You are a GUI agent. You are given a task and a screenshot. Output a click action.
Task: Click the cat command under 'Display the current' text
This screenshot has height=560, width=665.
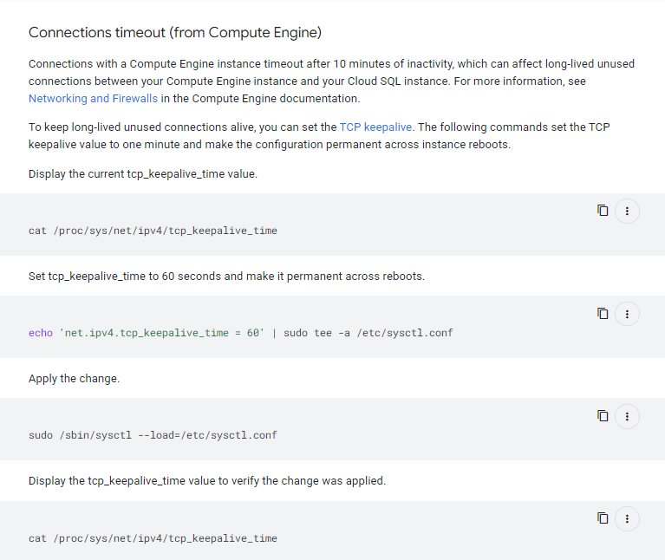coord(153,231)
